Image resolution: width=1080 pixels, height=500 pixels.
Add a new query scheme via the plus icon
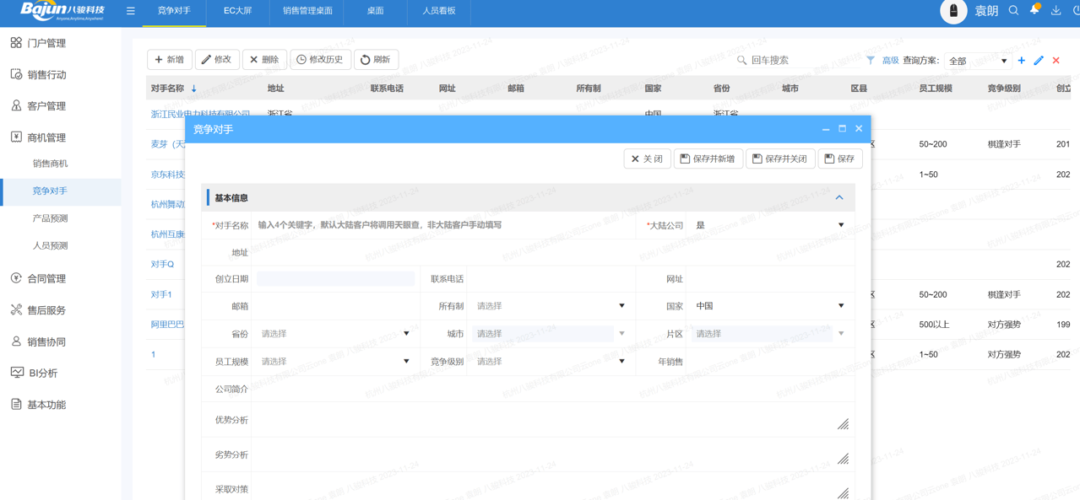1023,60
